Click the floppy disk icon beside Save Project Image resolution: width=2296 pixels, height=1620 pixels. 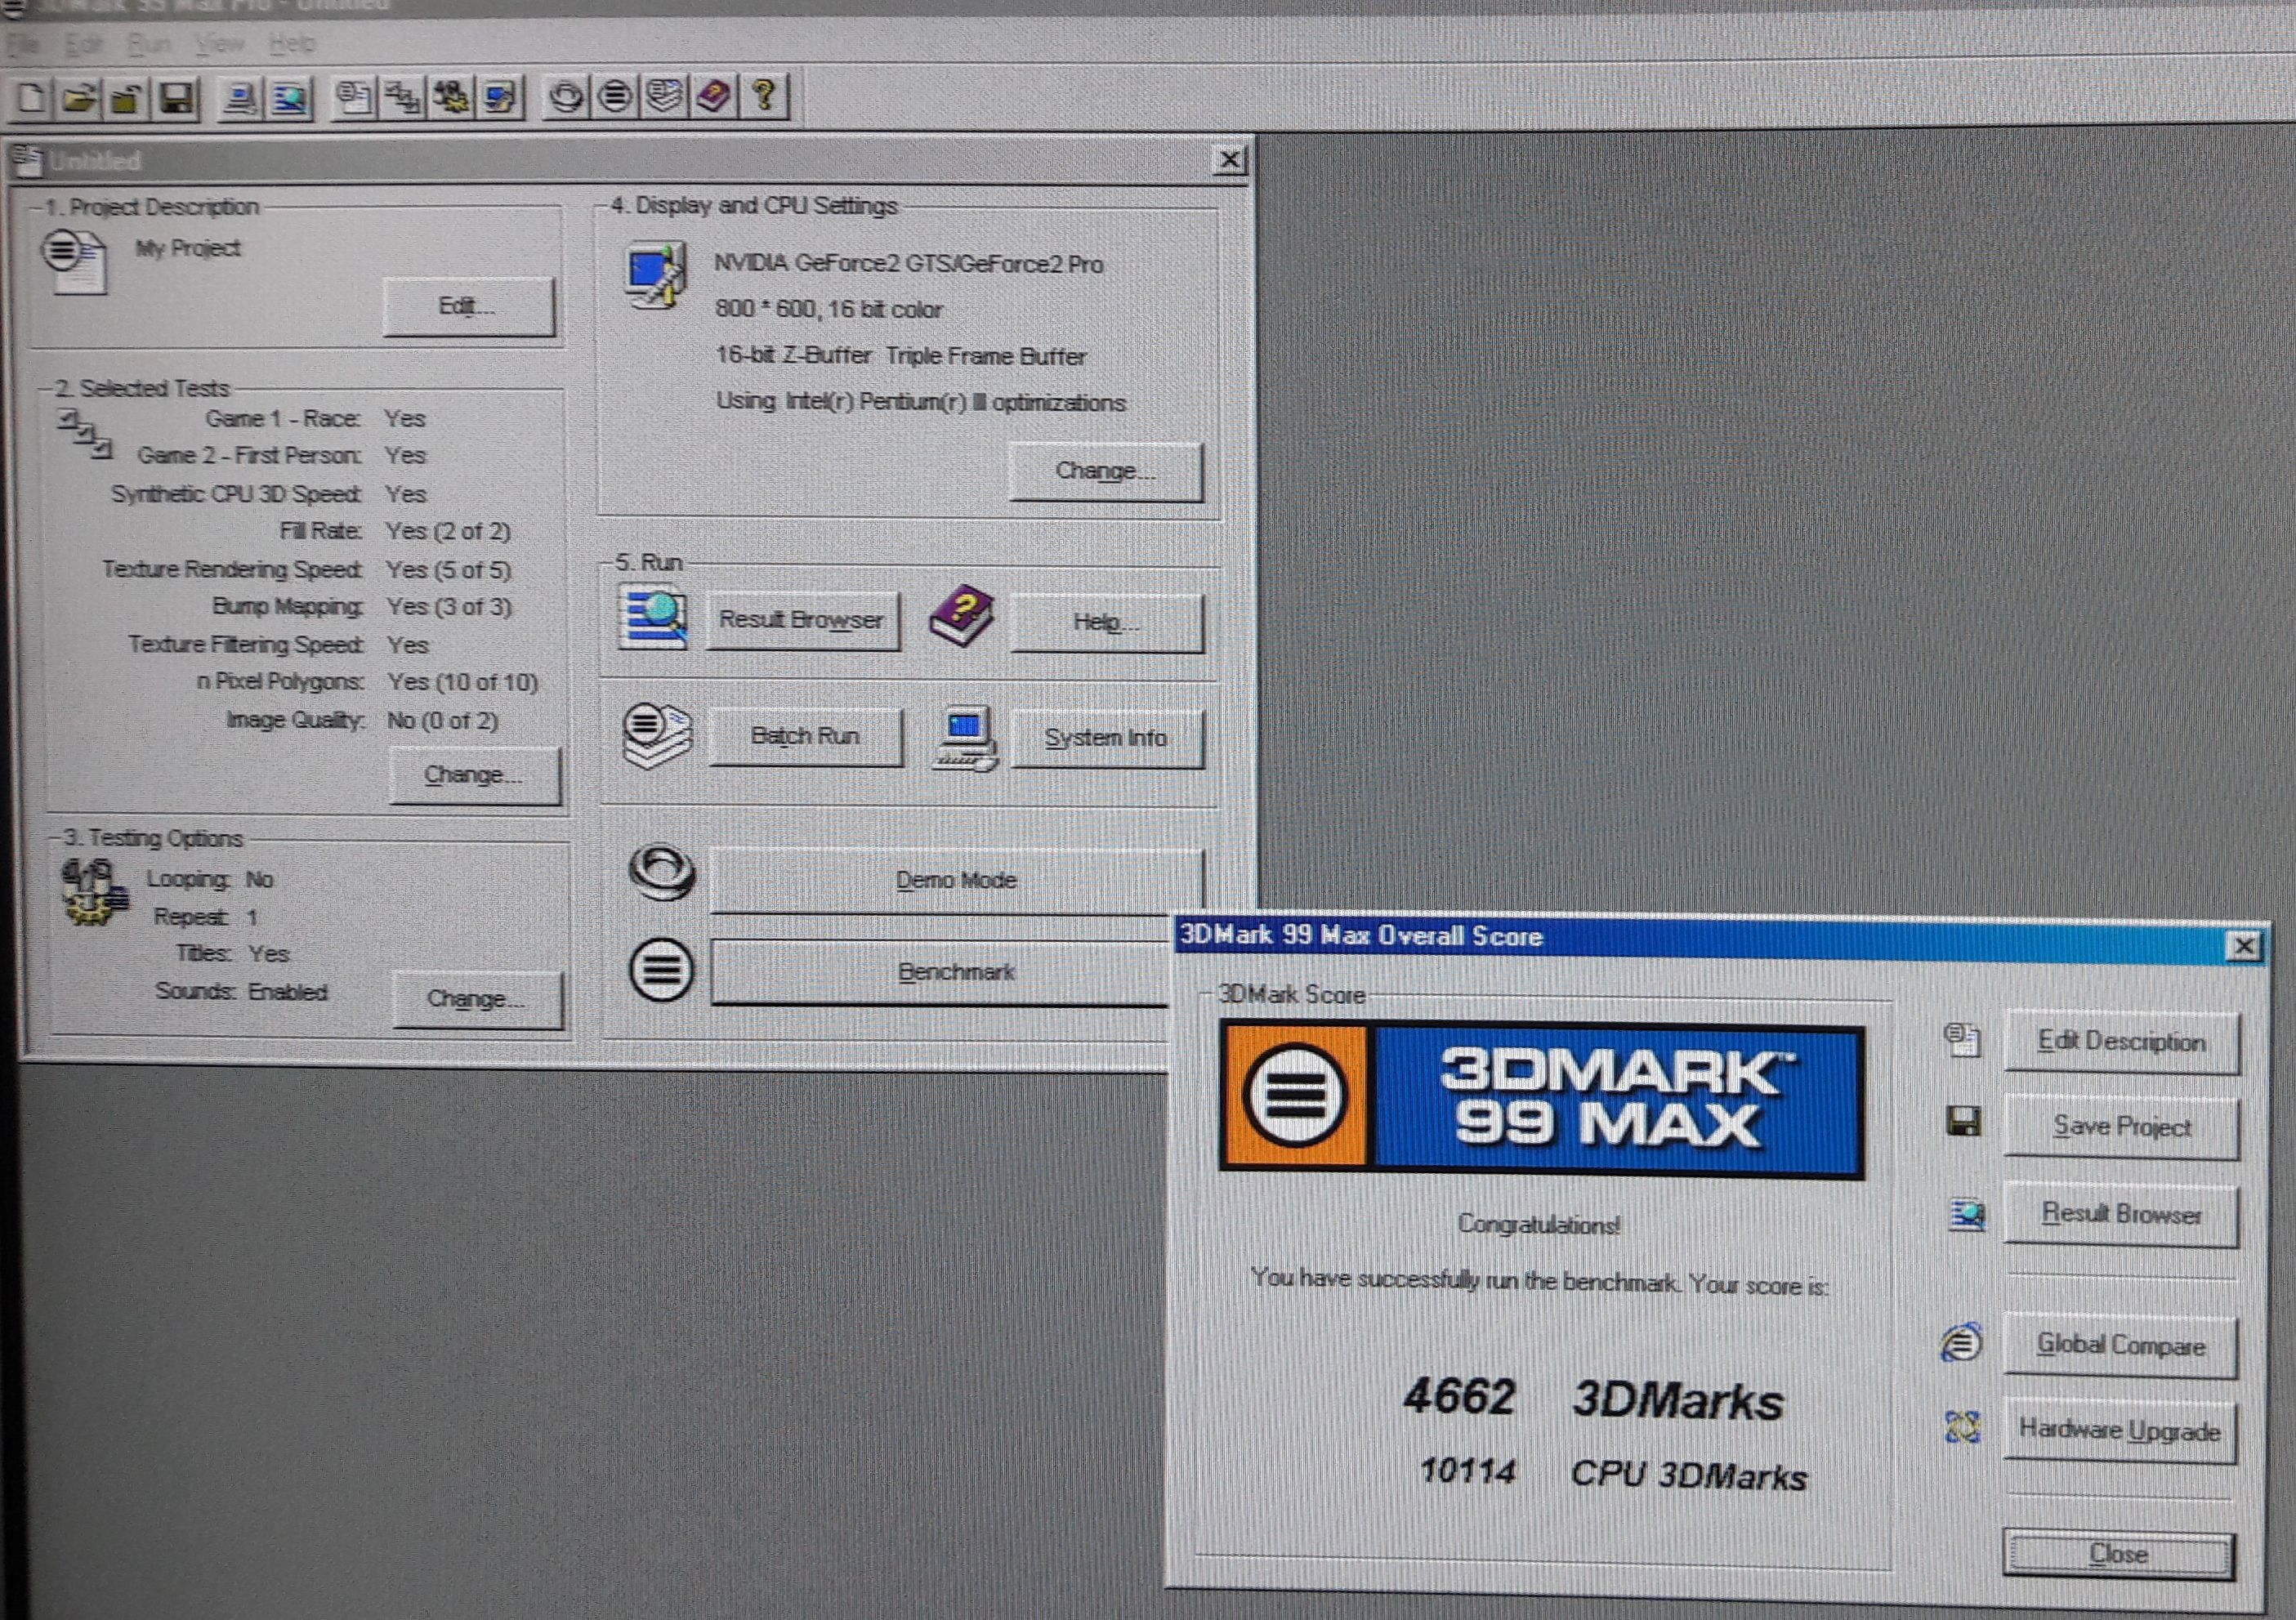pos(1964,1122)
